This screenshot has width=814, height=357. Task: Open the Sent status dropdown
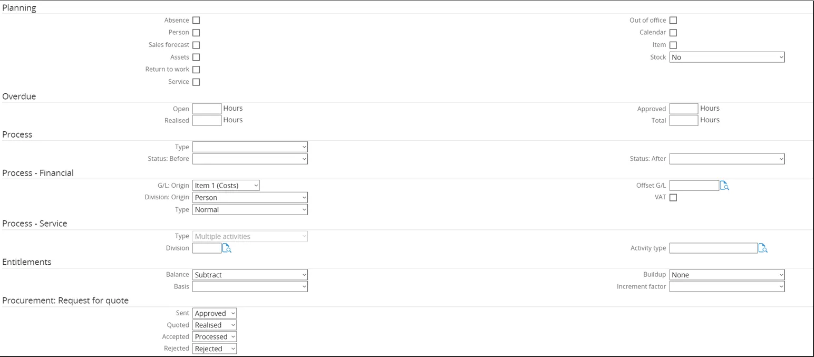coord(214,313)
